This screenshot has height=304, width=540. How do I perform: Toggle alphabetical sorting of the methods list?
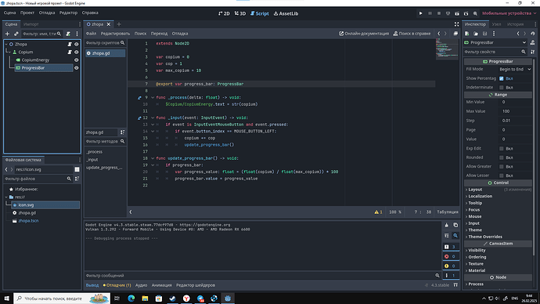[122, 132]
